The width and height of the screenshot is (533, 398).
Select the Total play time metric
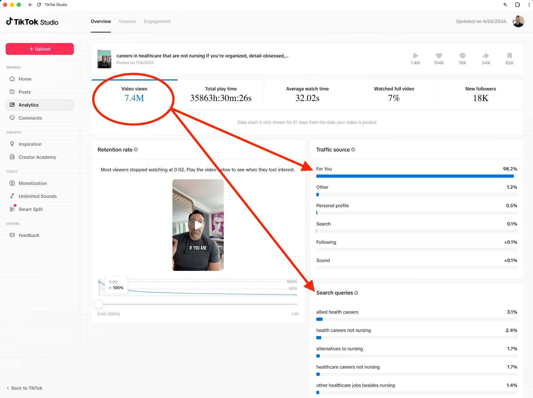(221, 94)
